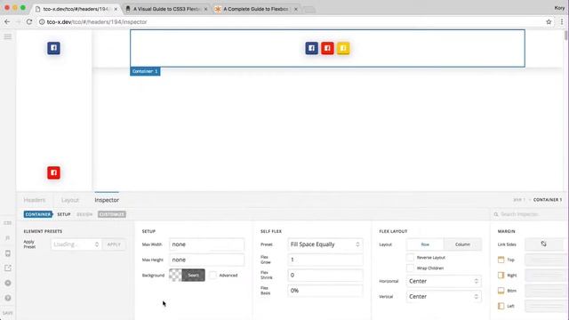
Task: Click the help question mark icon in the left sidebar
Action: (8, 298)
